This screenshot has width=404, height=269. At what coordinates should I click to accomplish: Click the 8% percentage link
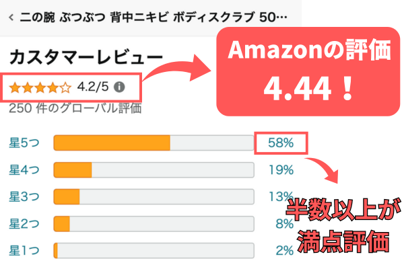[x=285, y=223]
